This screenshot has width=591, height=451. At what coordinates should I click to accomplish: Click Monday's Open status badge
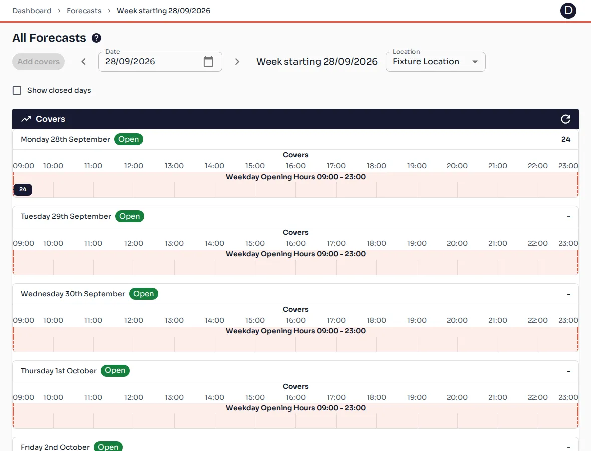(129, 139)
